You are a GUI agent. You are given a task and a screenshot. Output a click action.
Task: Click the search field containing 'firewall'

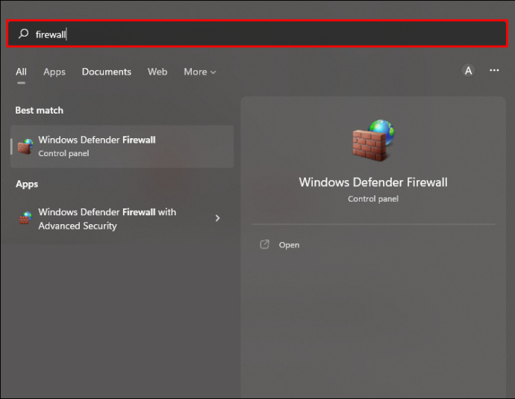click(x=257, y=34)
